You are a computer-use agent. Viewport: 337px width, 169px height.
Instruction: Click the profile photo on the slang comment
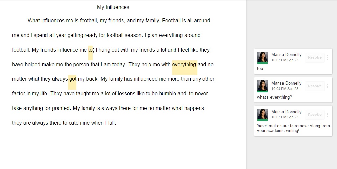(x=262, y=115)
